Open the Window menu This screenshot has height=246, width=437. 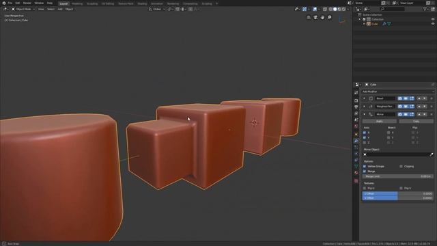[x=39, y=3]
